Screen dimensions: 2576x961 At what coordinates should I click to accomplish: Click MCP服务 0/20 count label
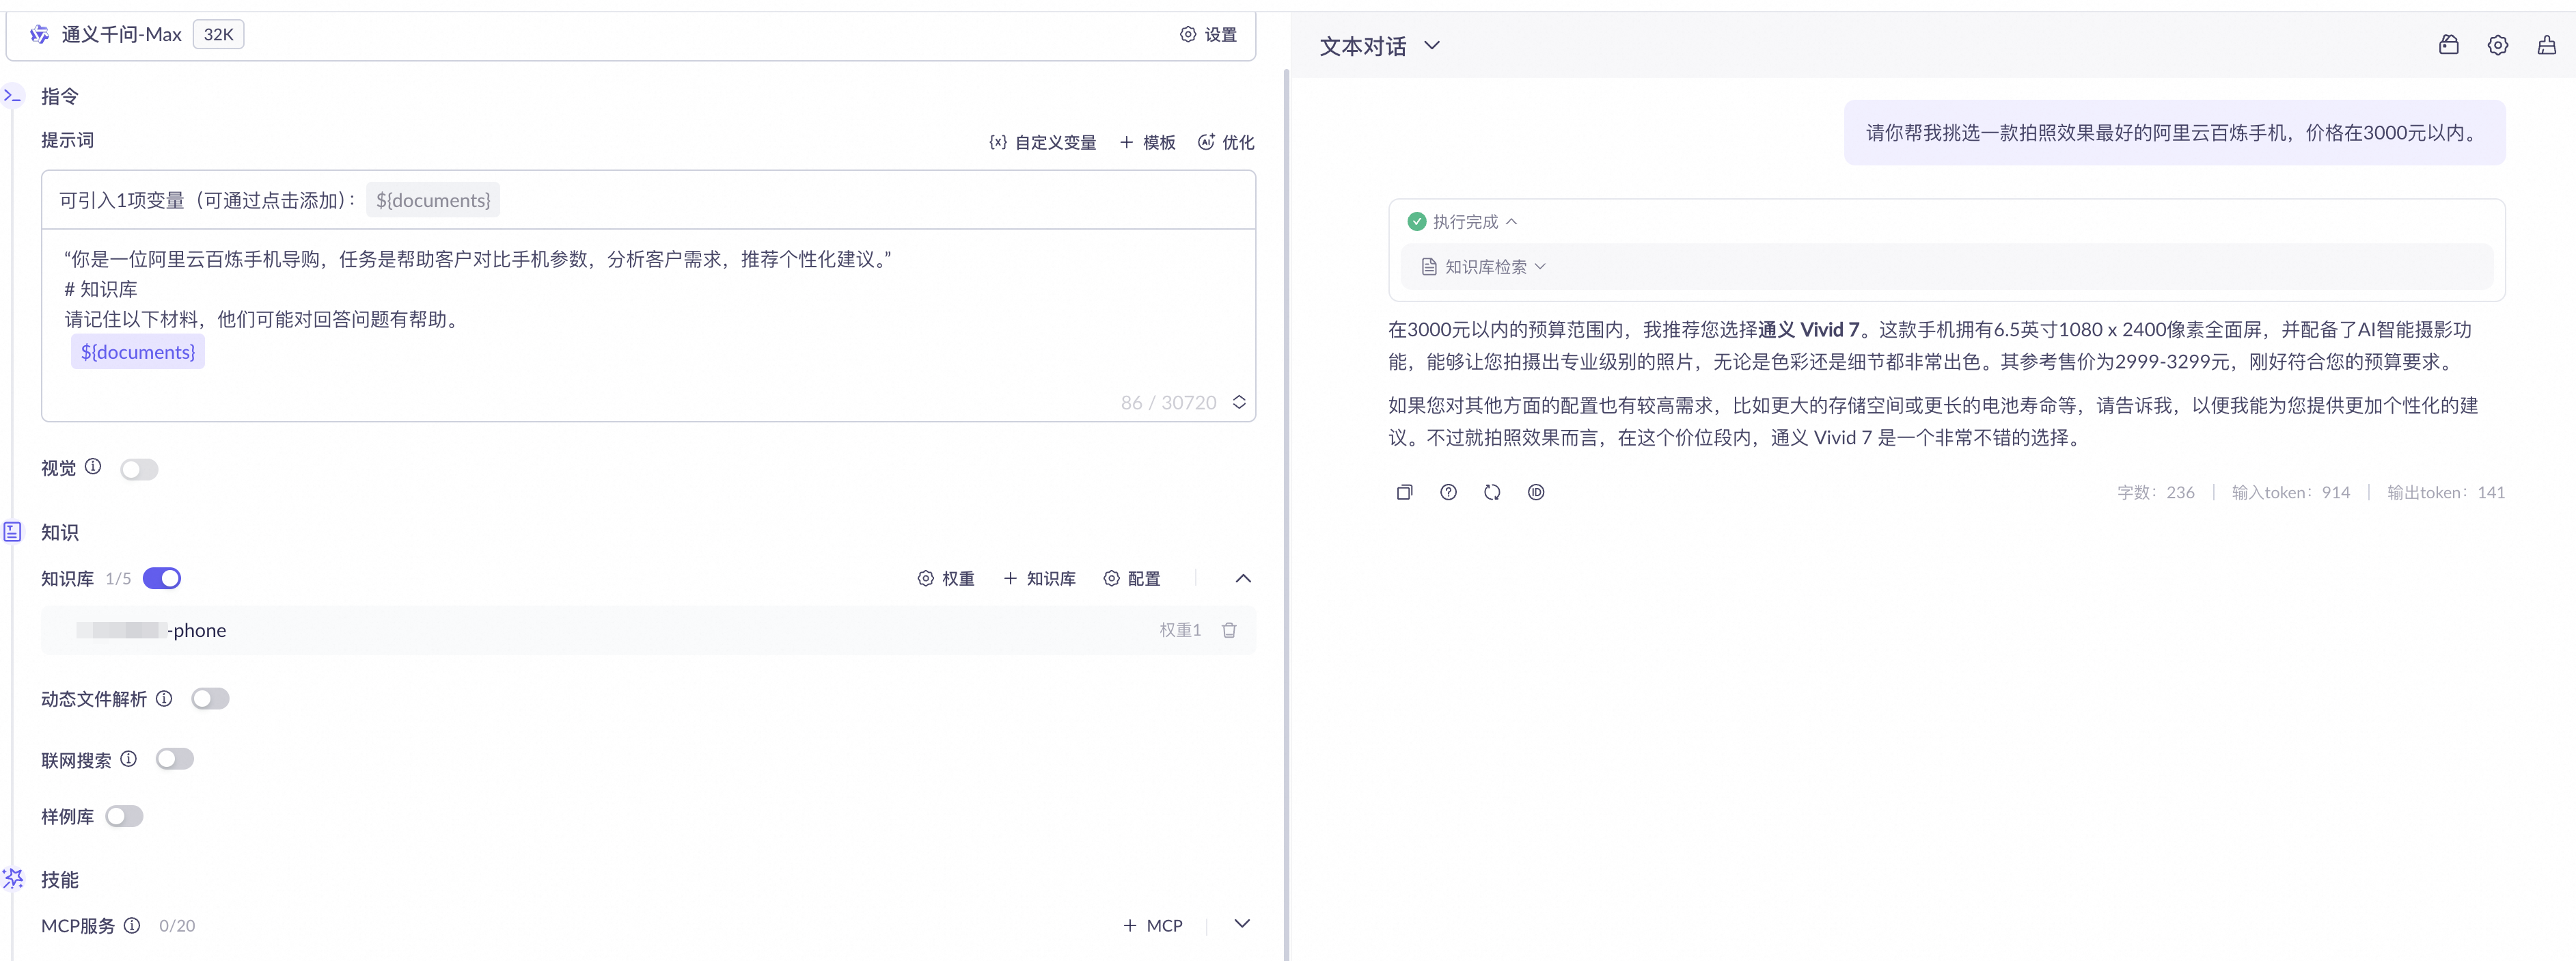pos(177,926)
